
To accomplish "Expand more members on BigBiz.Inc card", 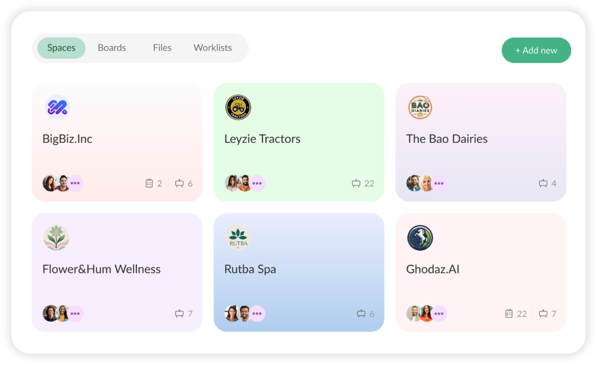I will pyautogui.click(x=75, y=183).
